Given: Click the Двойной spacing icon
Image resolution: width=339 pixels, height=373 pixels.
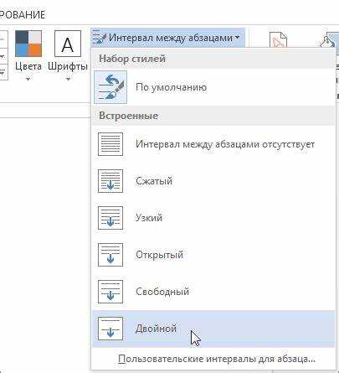Looking at the screenshot, I should (110, 329).
